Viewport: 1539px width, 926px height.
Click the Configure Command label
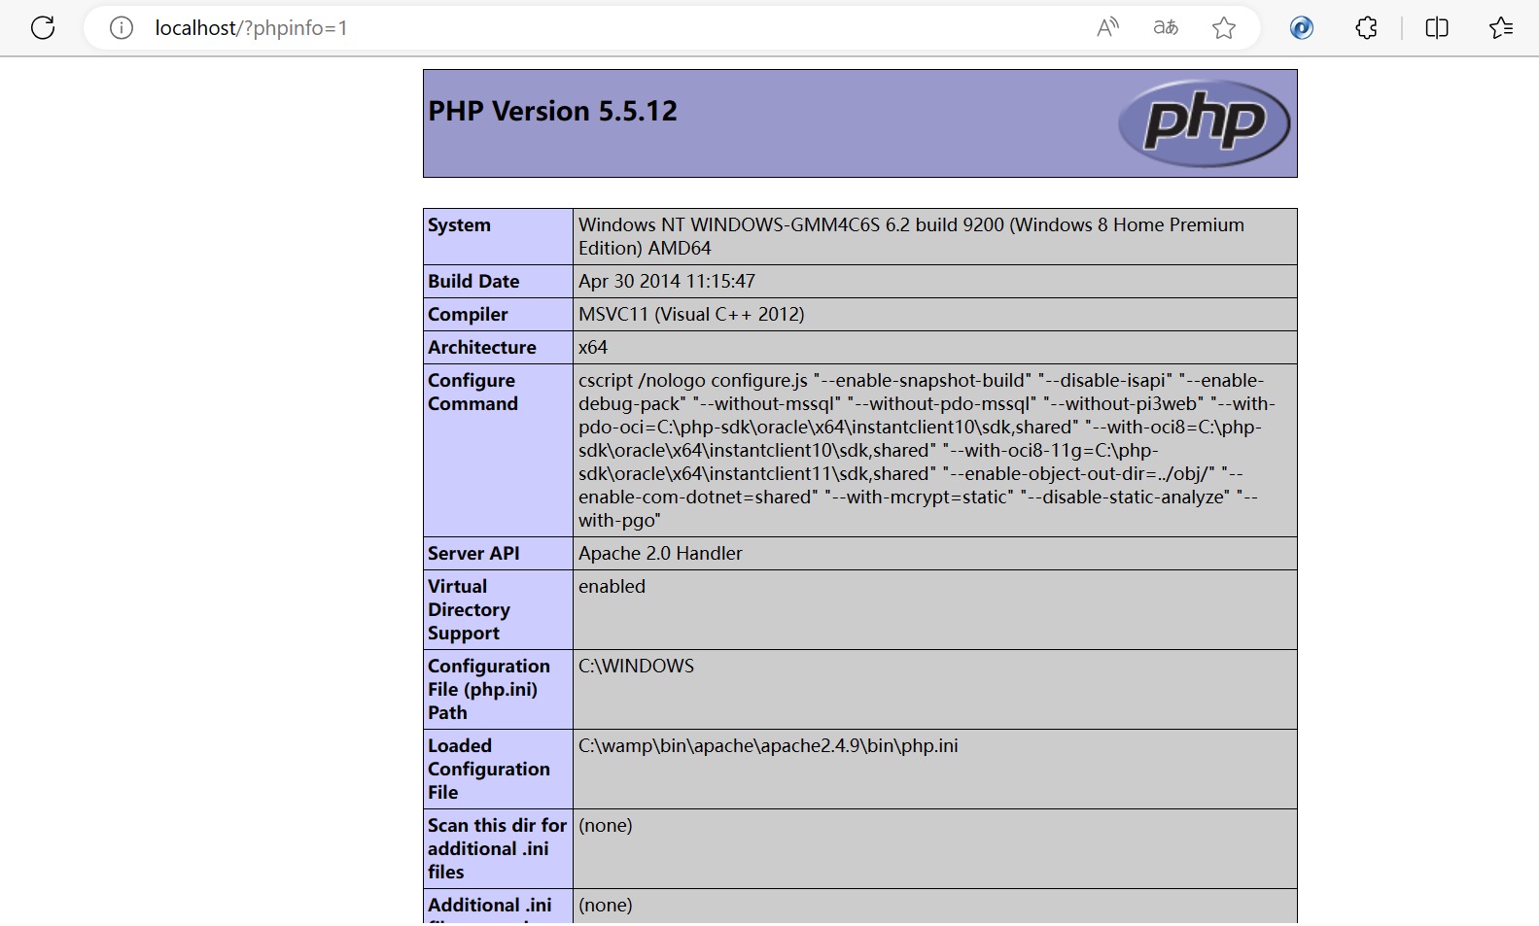pos(472,392)
